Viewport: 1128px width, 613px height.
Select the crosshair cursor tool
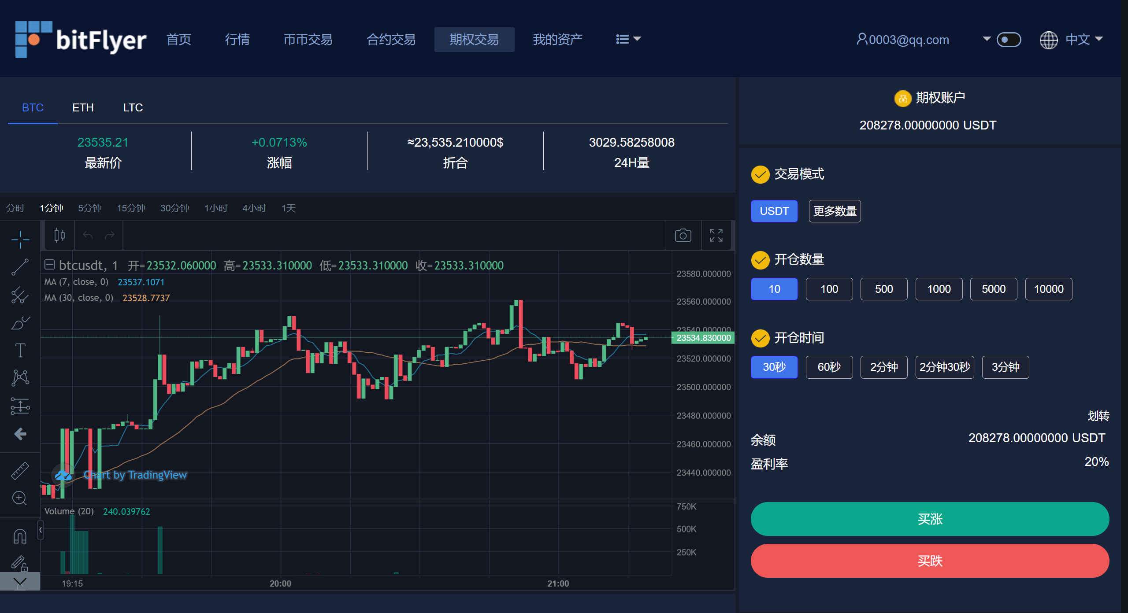click(20, 239)
